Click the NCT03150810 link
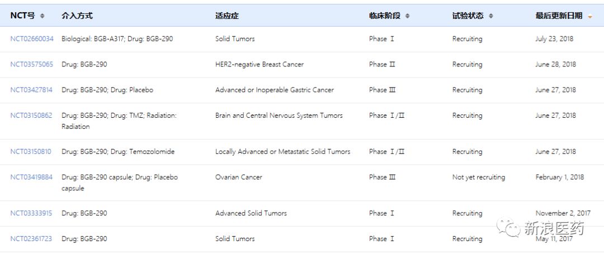 pyautogui.click(x=32, y=152)
